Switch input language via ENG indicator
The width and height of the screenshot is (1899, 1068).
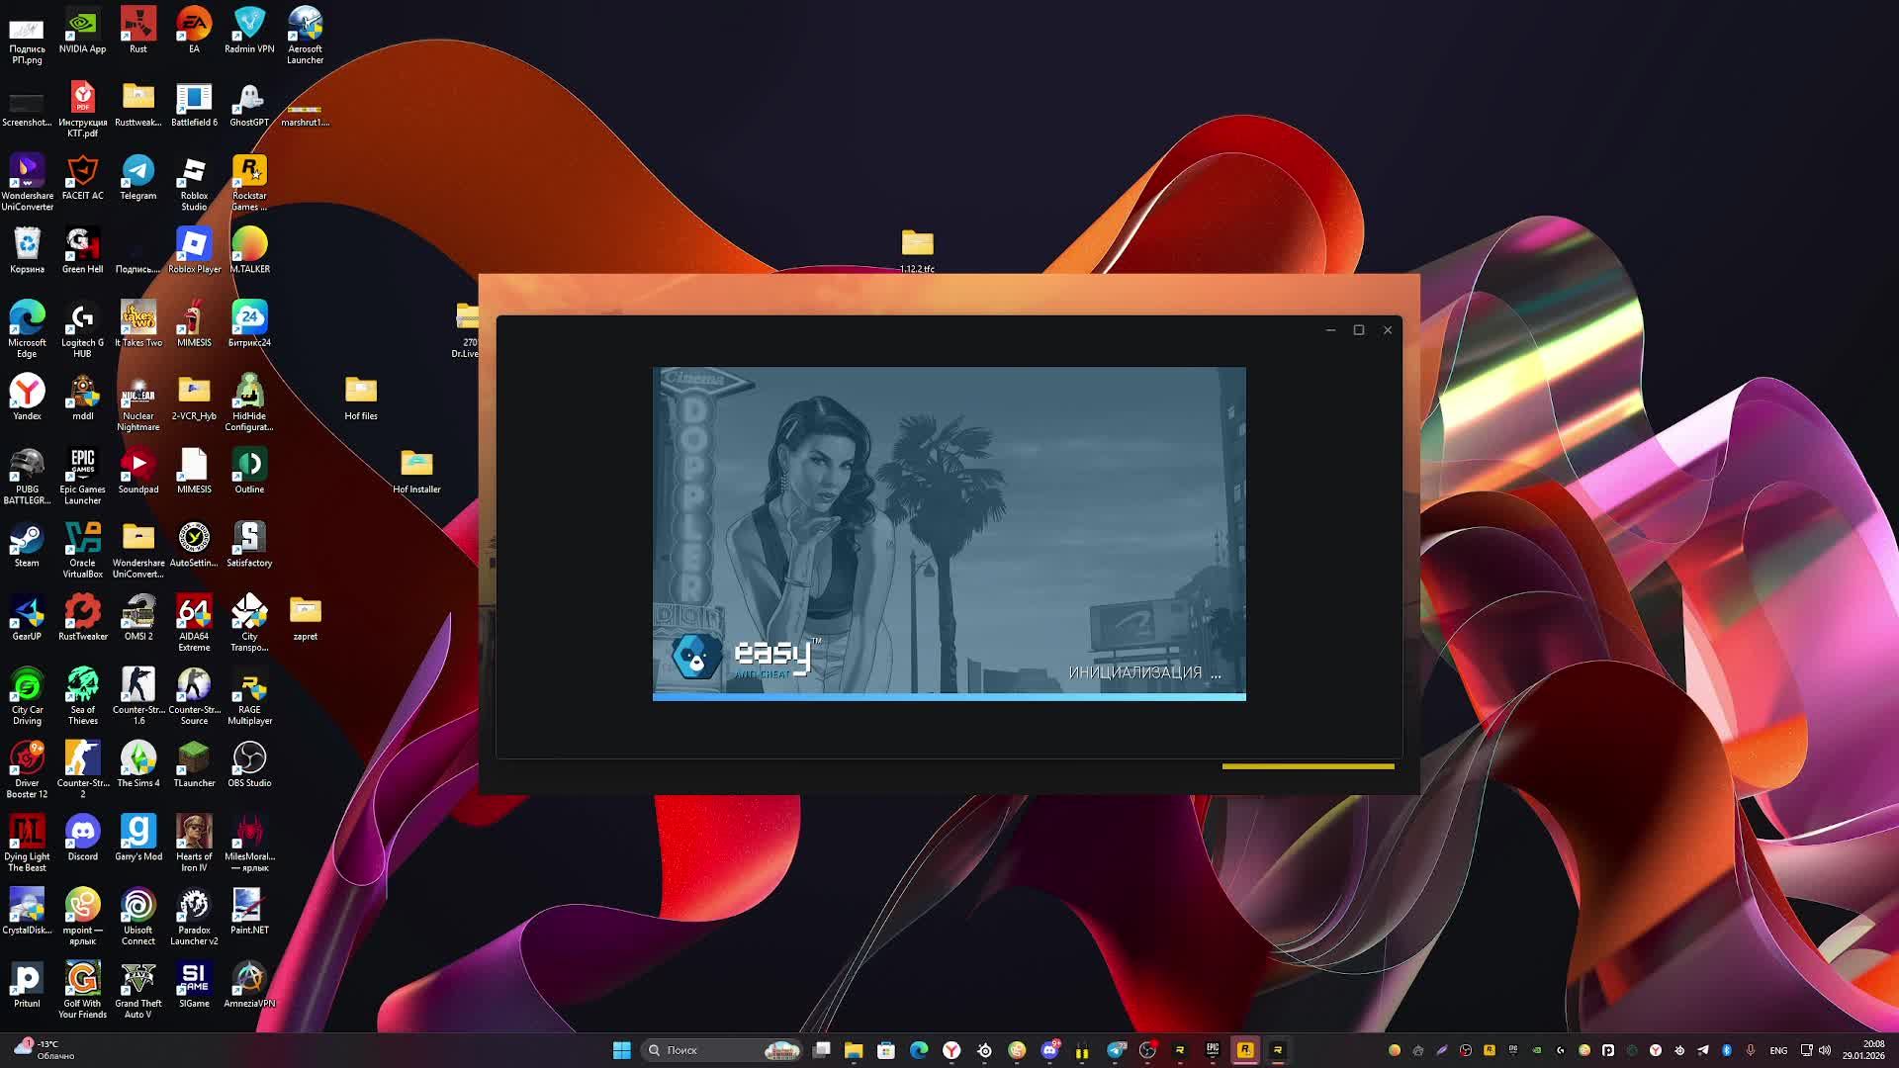click(x=1778, y=1050)
